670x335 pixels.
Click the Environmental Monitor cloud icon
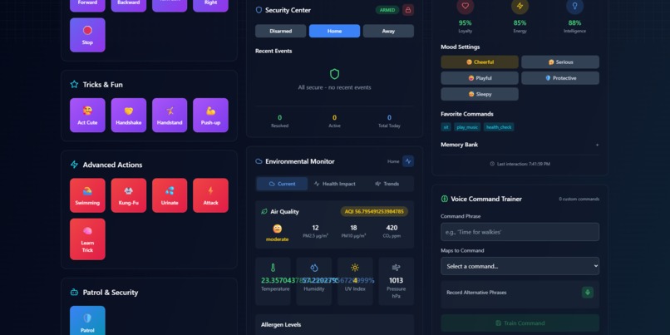click(x=259, y=161)
